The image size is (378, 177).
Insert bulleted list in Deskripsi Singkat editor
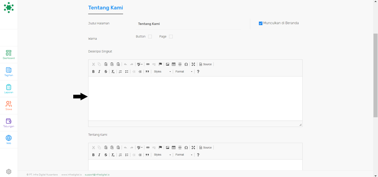[x=127, y=72]
